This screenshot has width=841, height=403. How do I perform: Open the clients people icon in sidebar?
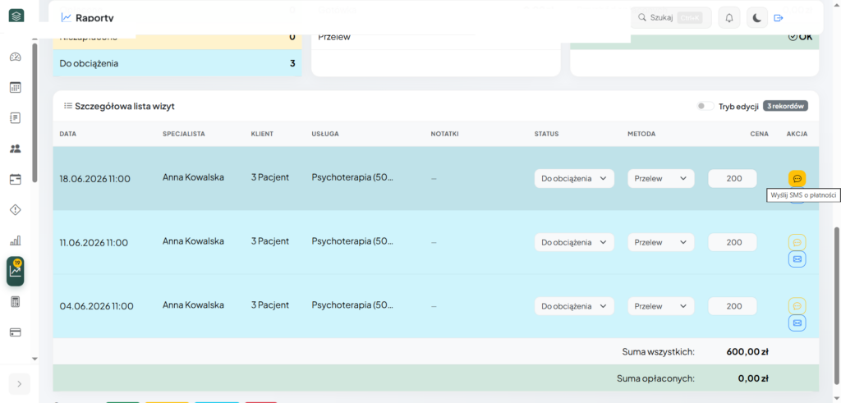coord(16,149)
